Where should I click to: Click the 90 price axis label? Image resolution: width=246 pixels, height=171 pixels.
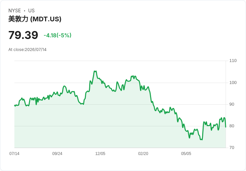point(232,104)
